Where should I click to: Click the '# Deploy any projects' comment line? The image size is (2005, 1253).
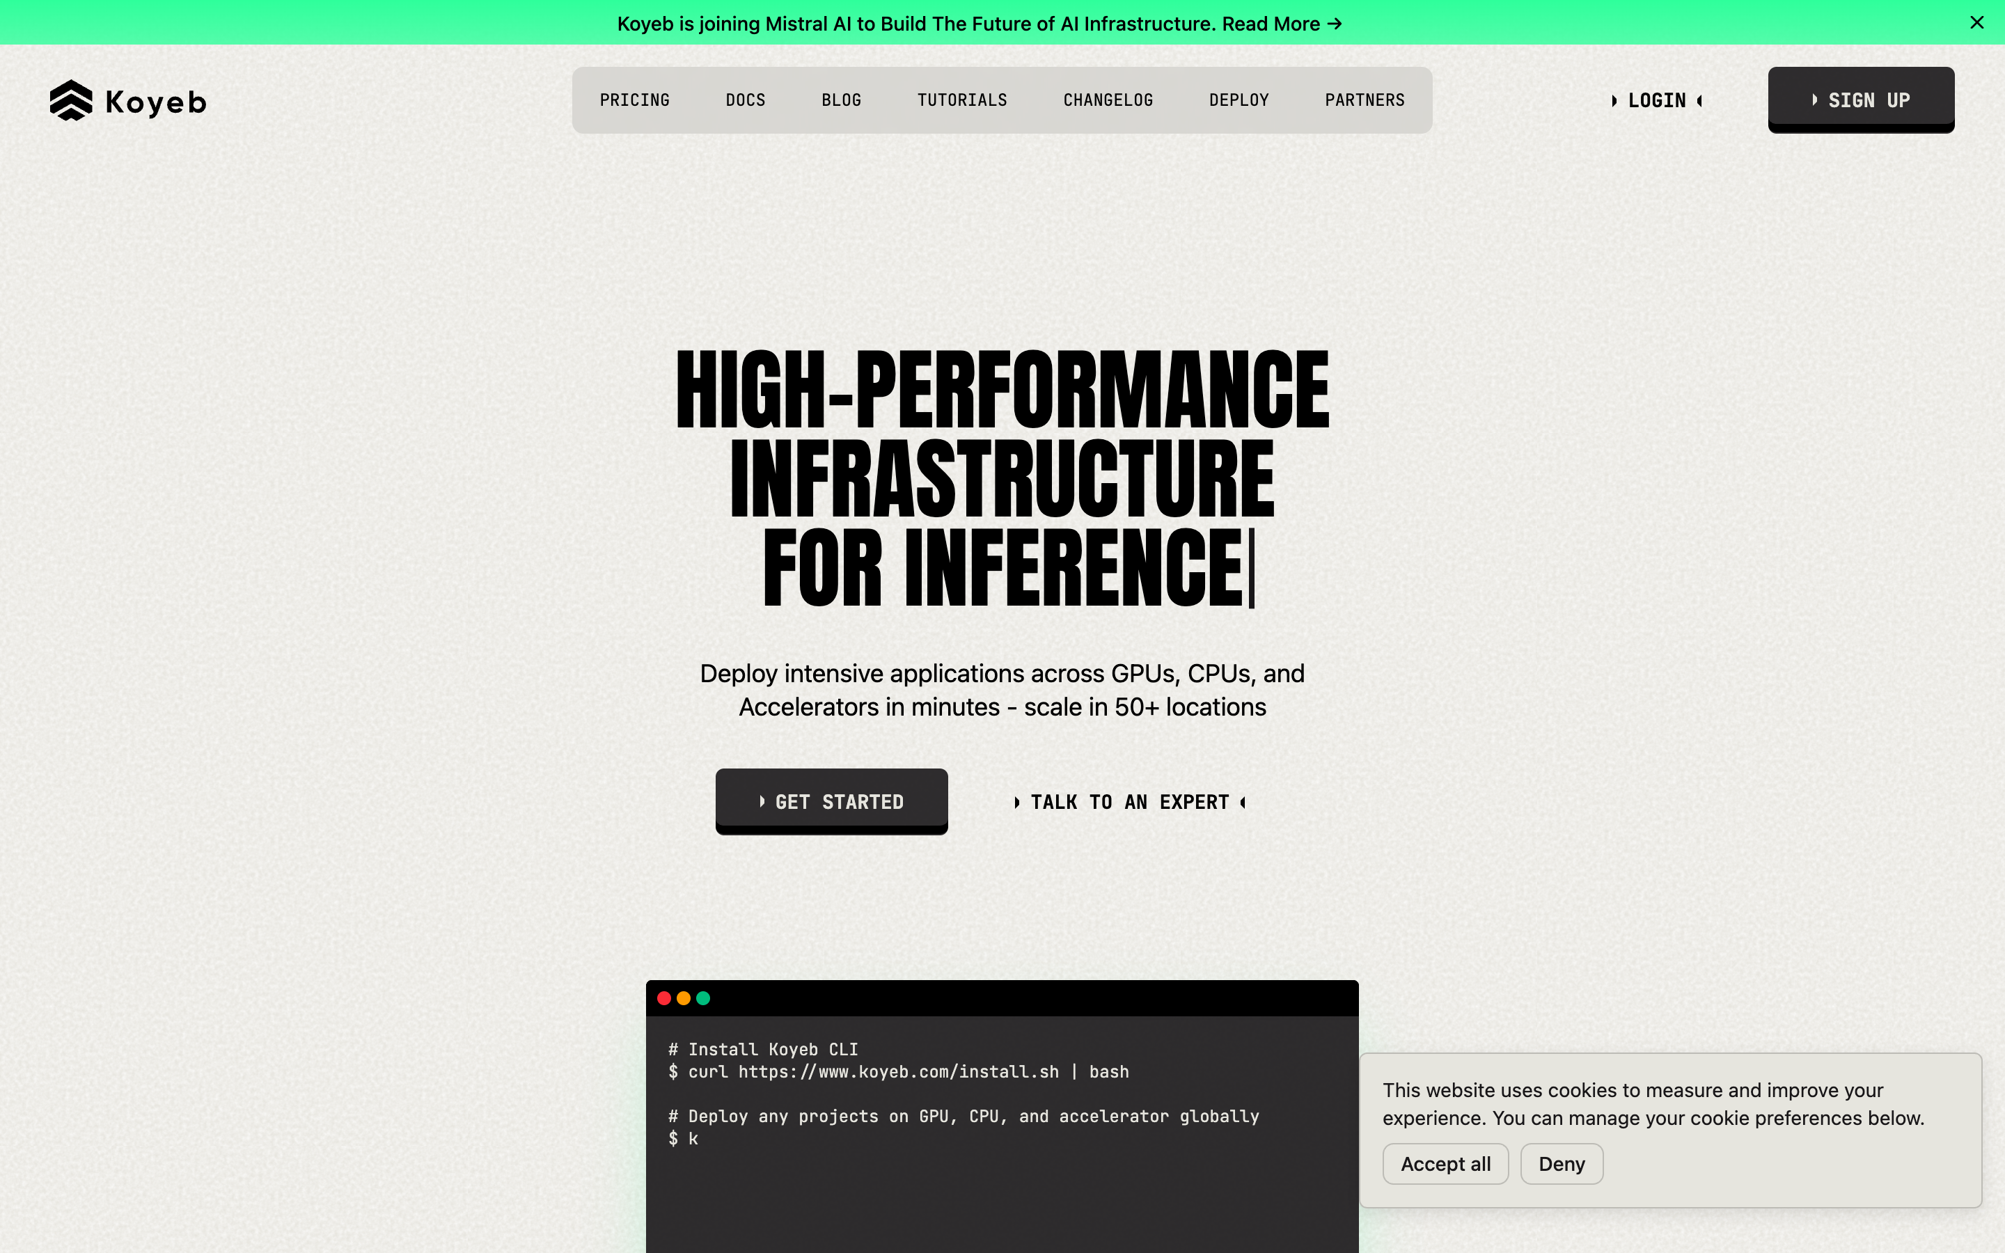(x=964, y=1117)
